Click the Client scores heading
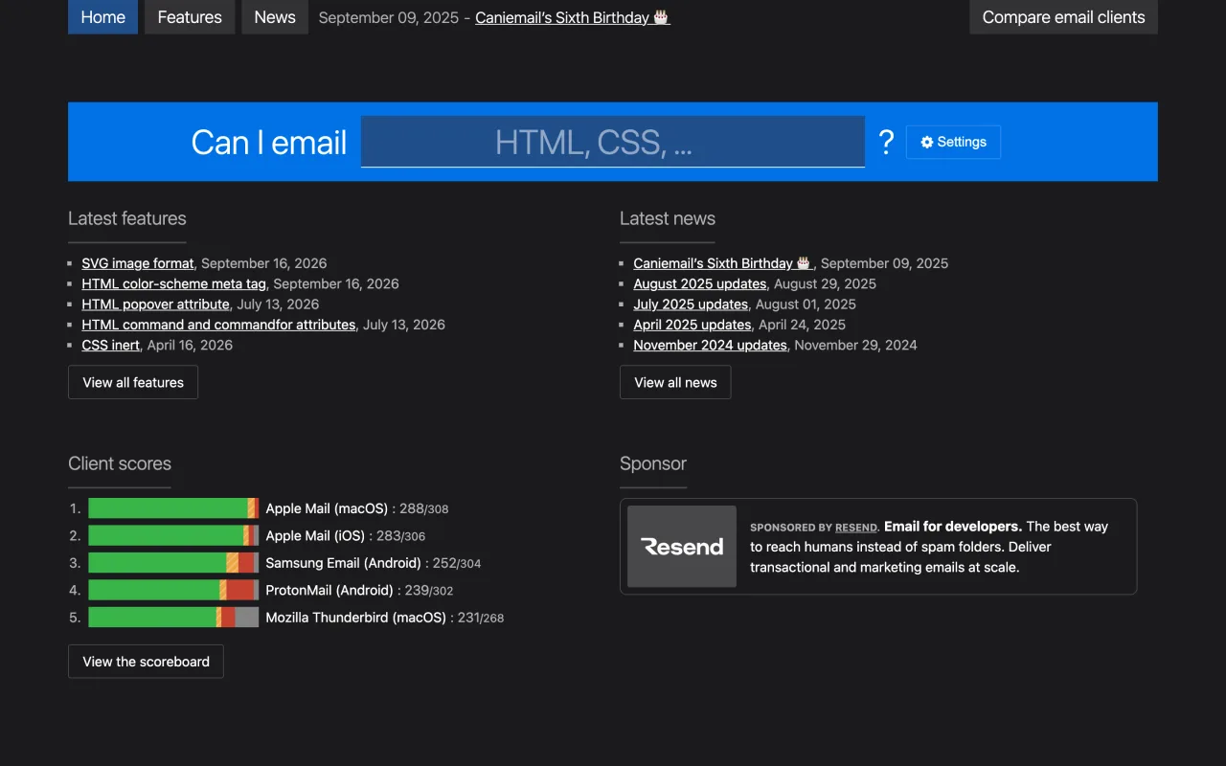Image resolution: width=1226 pixels, height=766 pixels. click(120, 463)
